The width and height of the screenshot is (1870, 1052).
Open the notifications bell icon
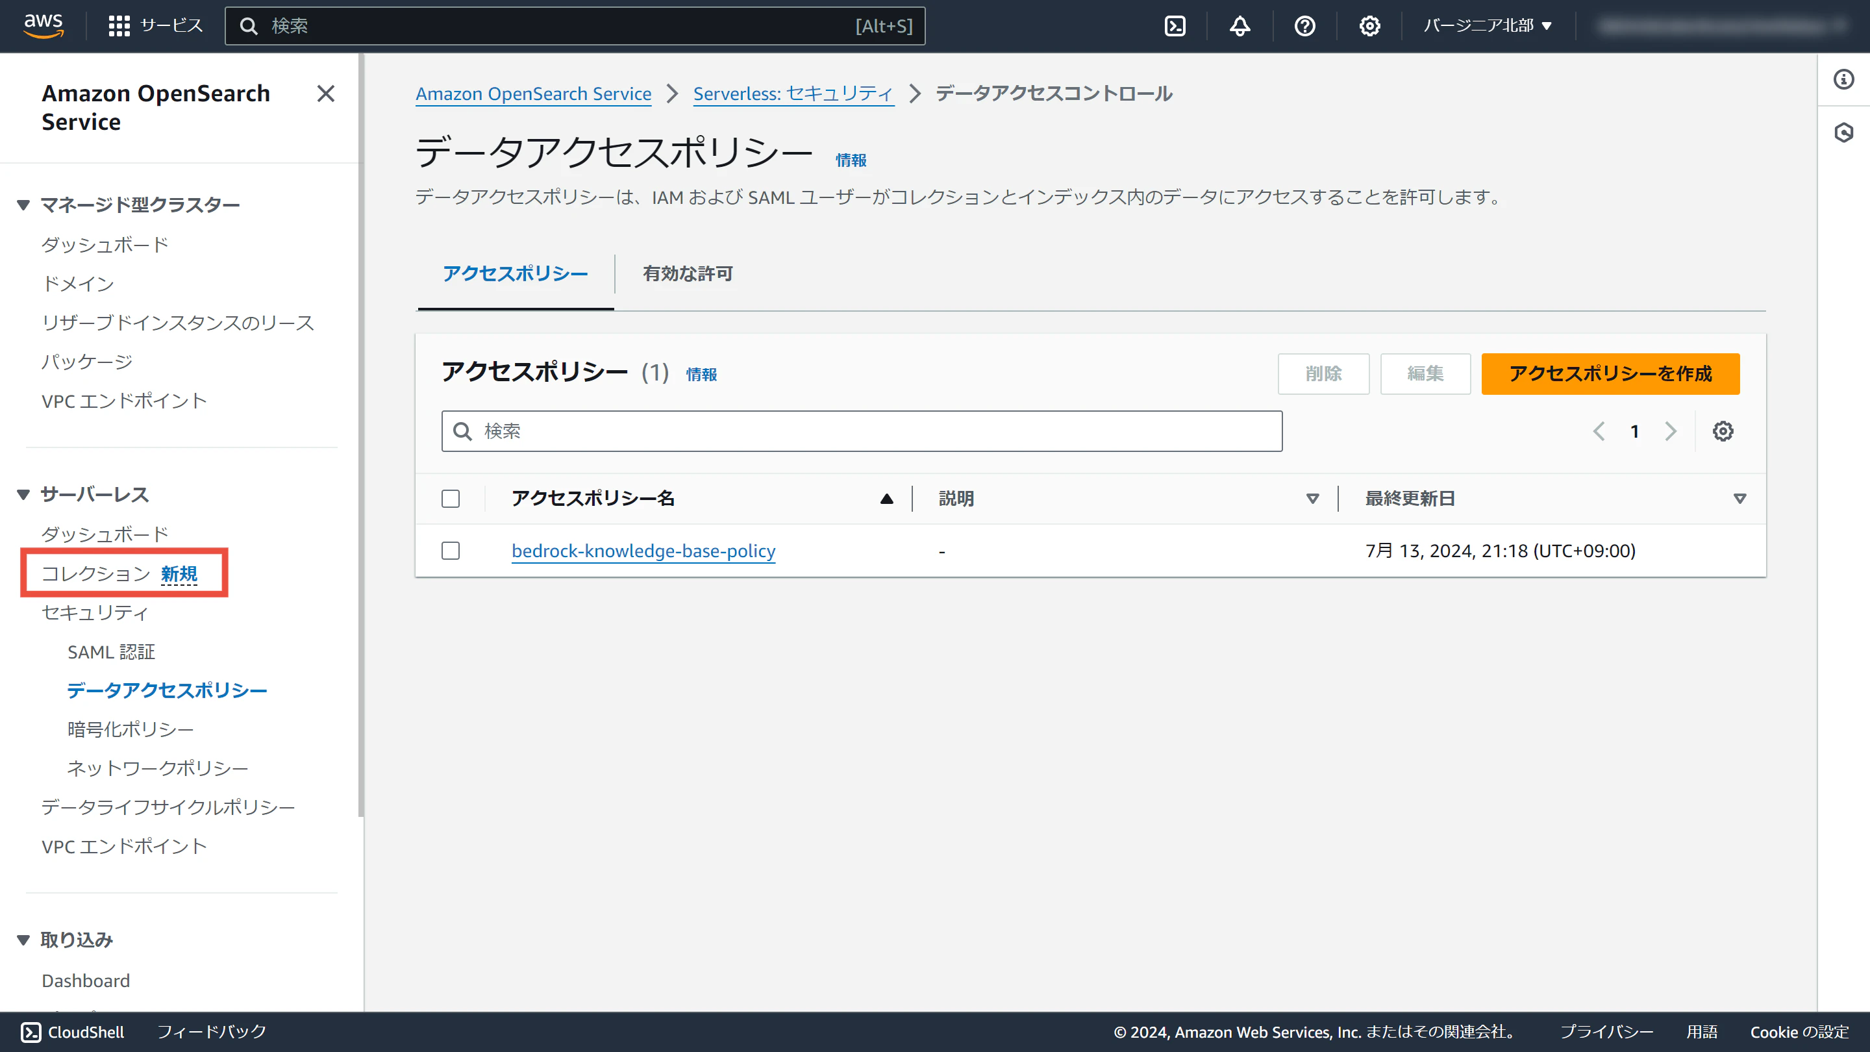(x=1239, y=26)
